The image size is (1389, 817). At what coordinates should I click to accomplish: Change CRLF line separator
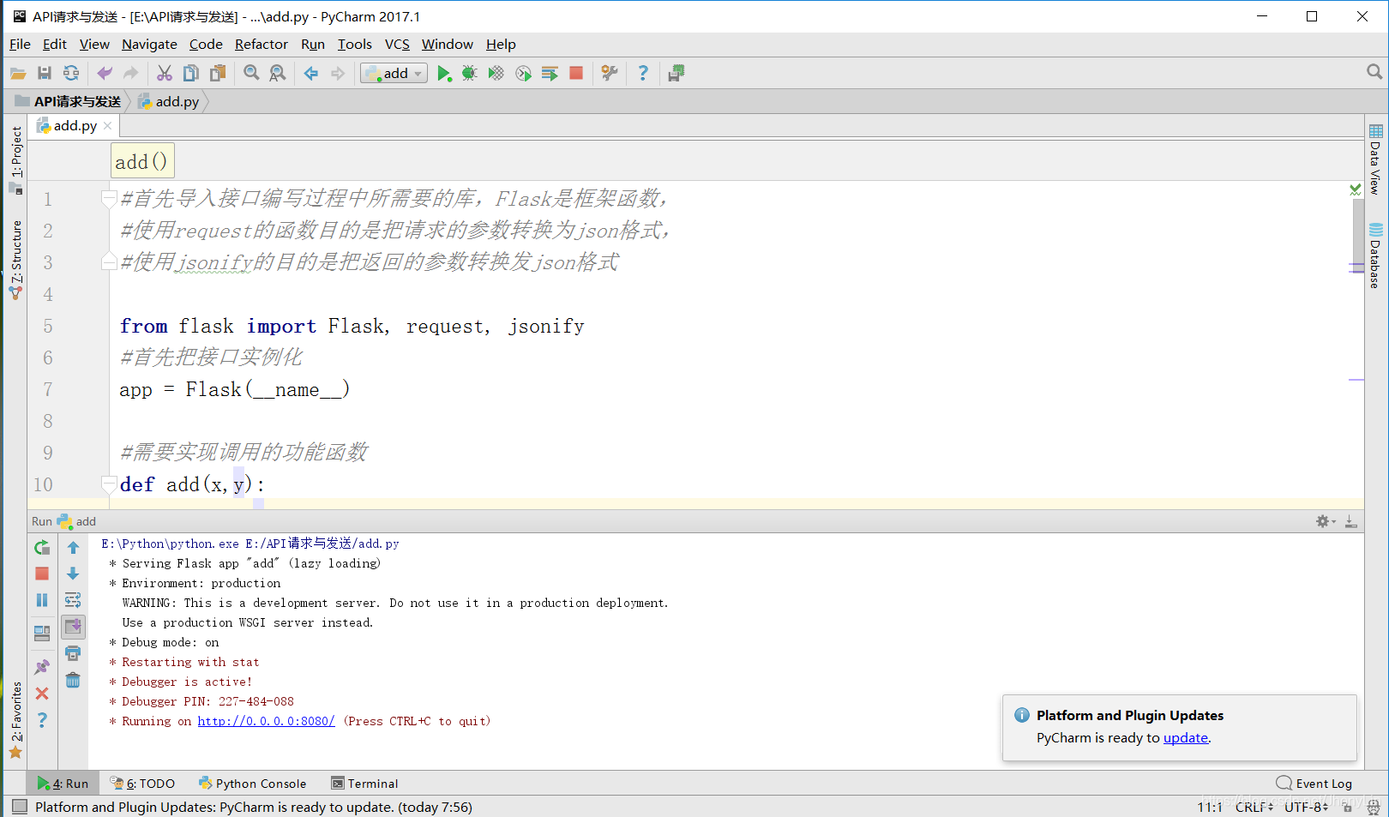click(1254, 807)
